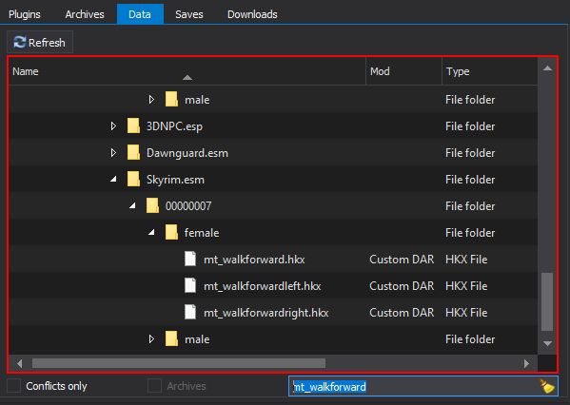Expand the Dawnguard.esm folder

coord(113,153)
